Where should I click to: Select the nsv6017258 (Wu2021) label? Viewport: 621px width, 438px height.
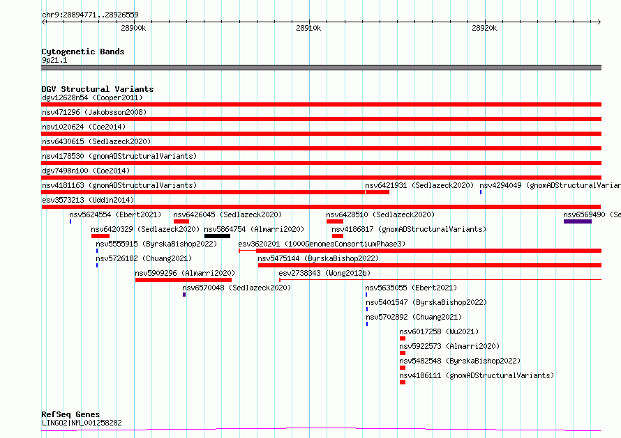tap(439, 331)
